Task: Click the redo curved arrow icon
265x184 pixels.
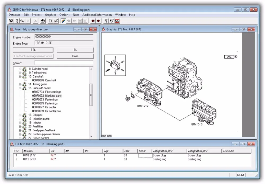Action: pyautogui.click(x=74, y=21)
